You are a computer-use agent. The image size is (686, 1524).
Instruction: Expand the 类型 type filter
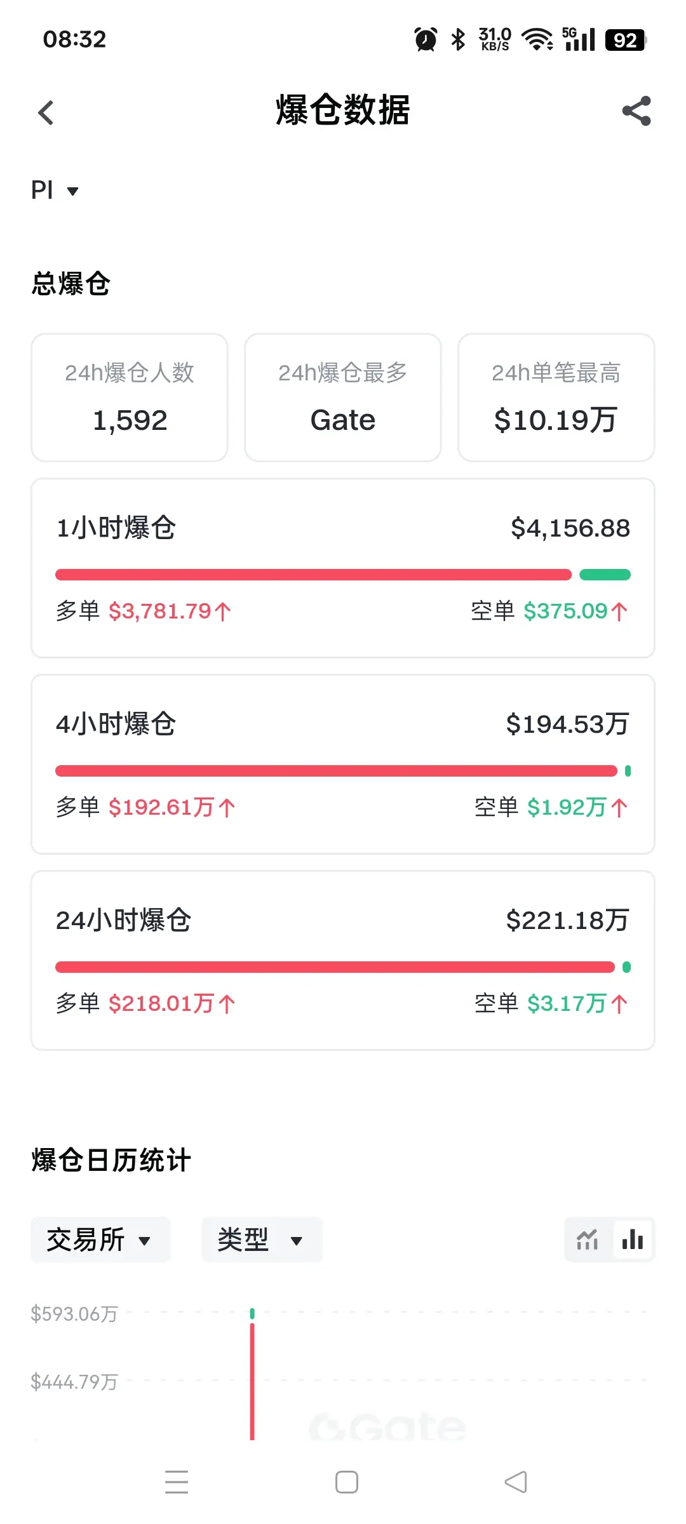click(262, 1240)
